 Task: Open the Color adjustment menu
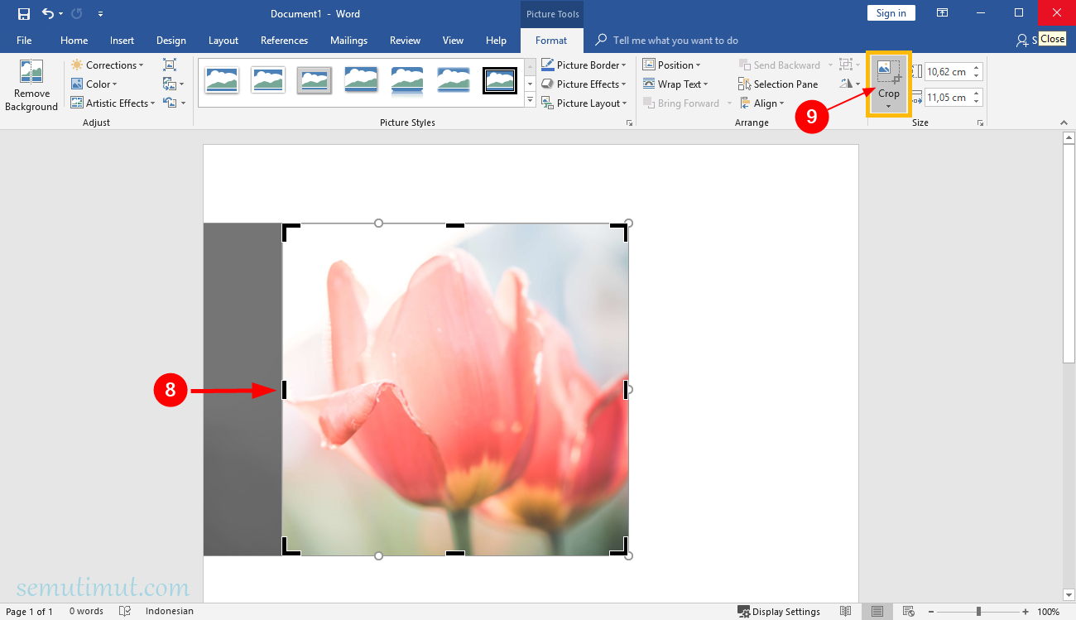(94, 84)
